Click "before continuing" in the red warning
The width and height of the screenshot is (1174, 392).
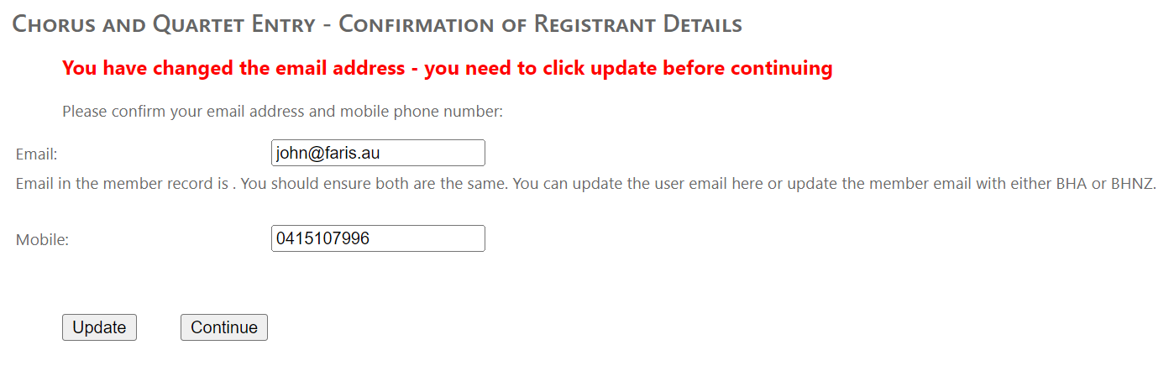(x=747, y=68)
